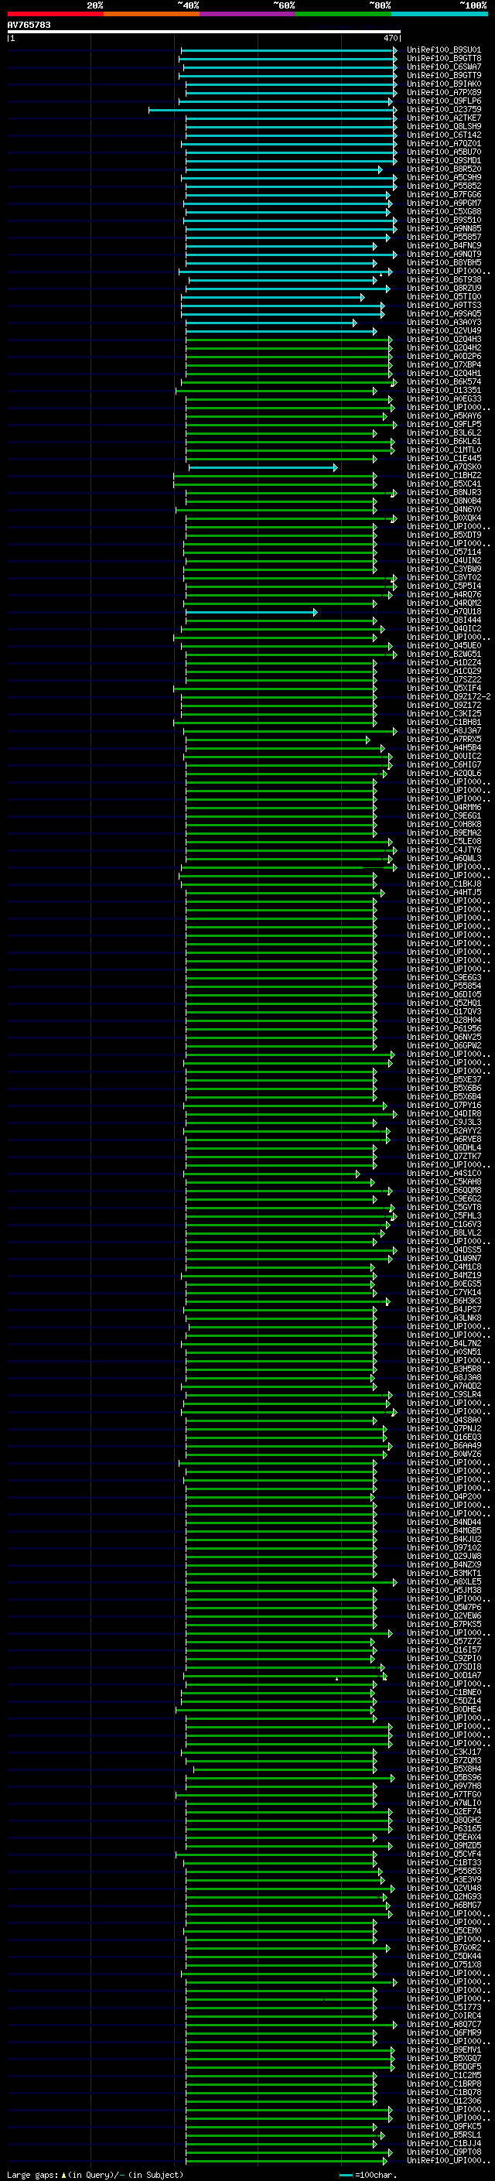
Task: Click the purple ~60% identity legend segment
Action: (248, 14)
